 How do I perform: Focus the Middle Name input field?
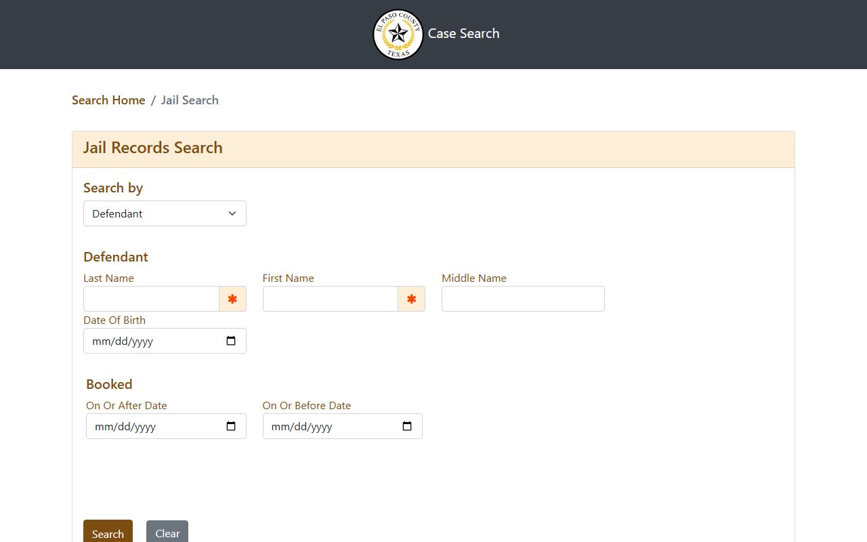coord(523,299)
